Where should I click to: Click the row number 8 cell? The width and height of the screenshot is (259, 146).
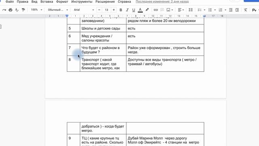[73, 64]
